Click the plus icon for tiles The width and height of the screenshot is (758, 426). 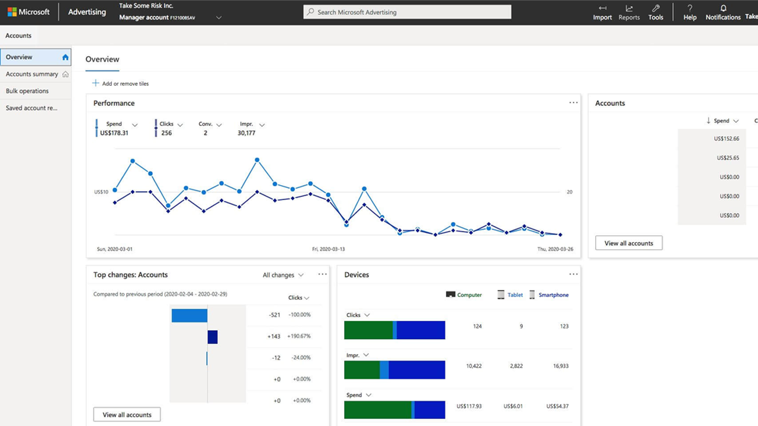tap(95, 83)
